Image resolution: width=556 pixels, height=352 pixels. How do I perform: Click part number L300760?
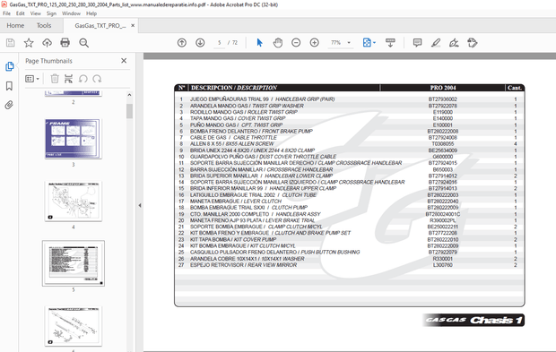(x=442, y=265)
